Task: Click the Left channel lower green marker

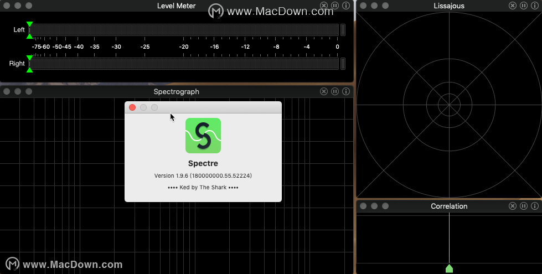Action: point(30,37)
